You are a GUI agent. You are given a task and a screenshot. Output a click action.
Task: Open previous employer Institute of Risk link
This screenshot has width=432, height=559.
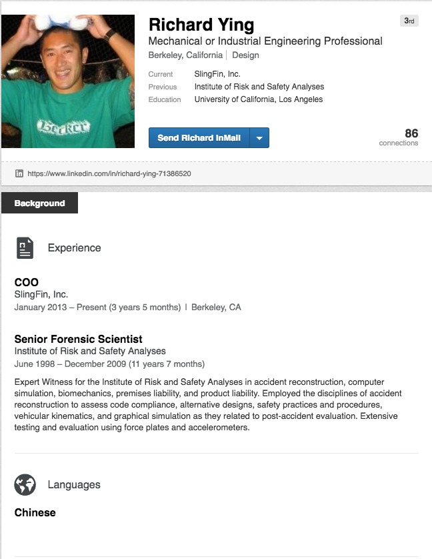[259, 87]
